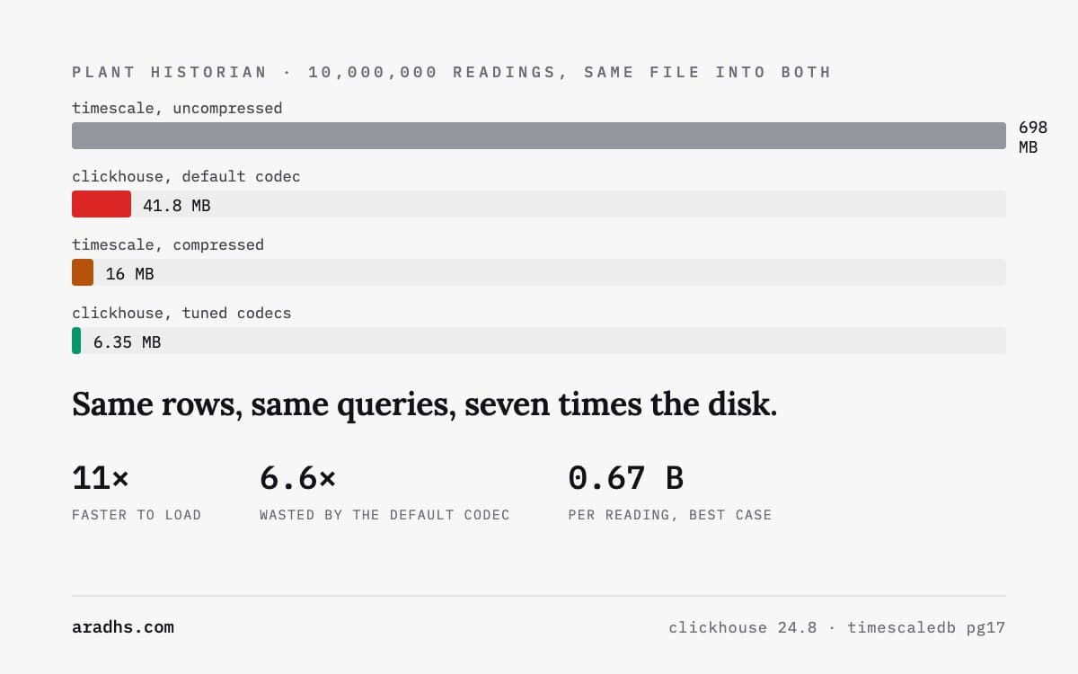This screenshot has height=674, width=1078.
Task: Select the 41.8 MB value label
Action: coord(177,205)
